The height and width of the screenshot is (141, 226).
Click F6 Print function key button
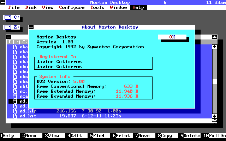[x=123, y=136]
